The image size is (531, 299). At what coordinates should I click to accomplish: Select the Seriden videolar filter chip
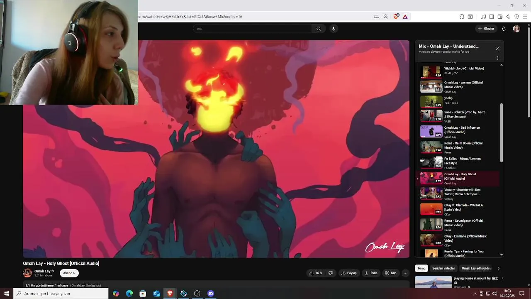(x=443, y=268)
